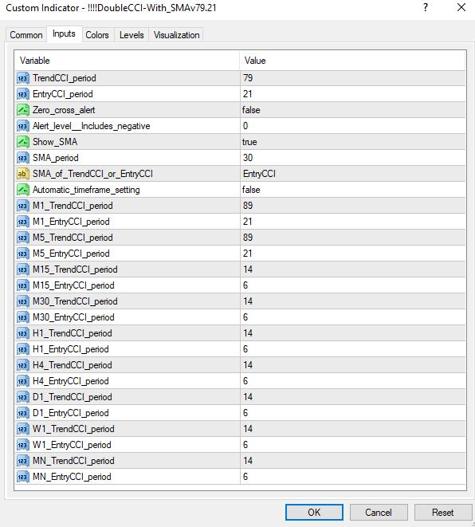Screen dimensions: 475x527
Task: Click the Cancel button
Action: click(379, 512)
